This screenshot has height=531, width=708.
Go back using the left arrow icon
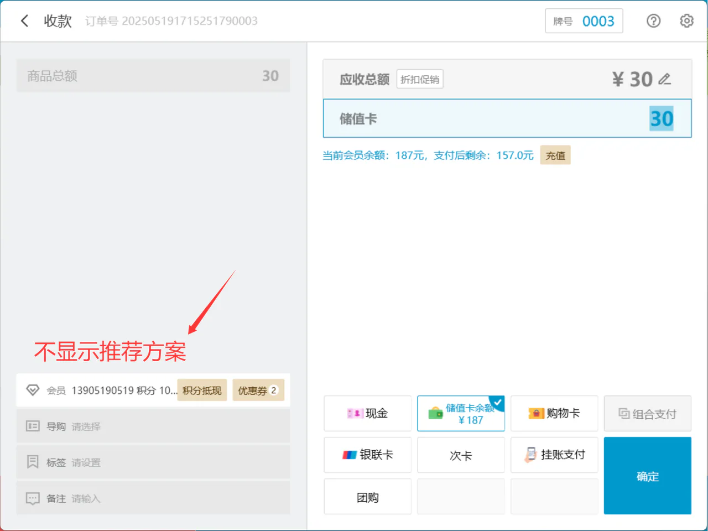24,21
